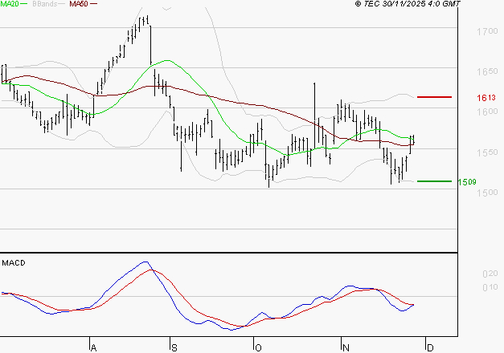
Task: Click the green support level line
Action: click(x=434, y=181)
